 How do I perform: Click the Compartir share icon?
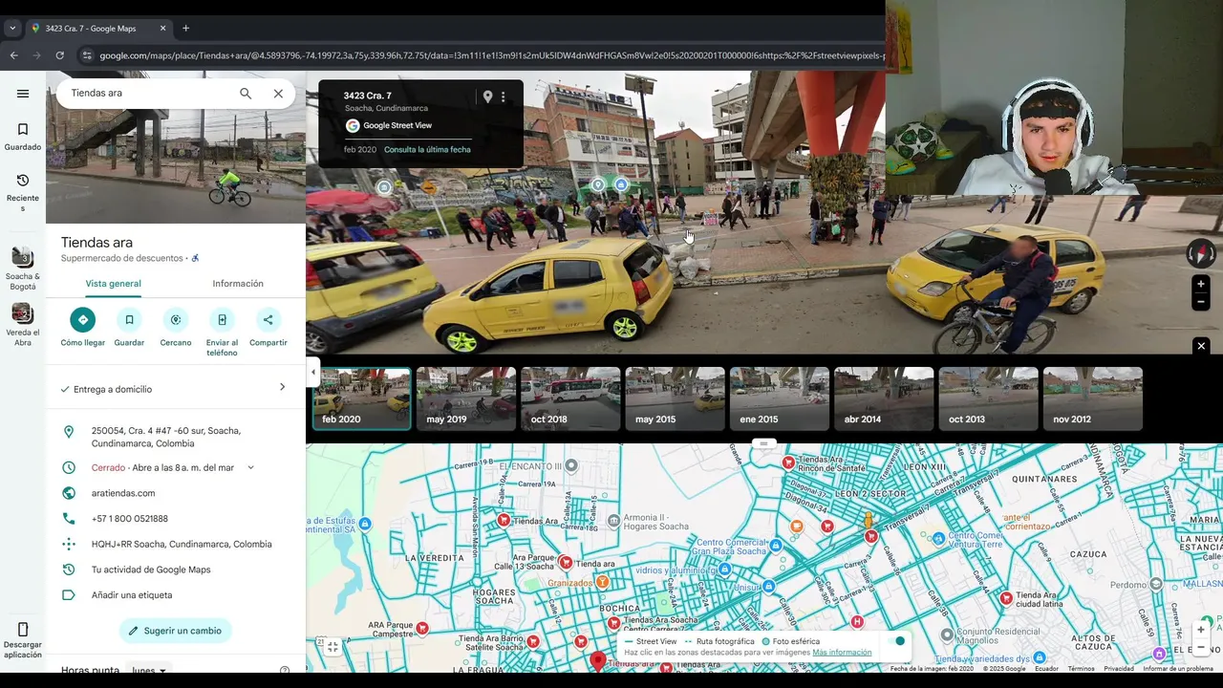[x=268, y=319]
